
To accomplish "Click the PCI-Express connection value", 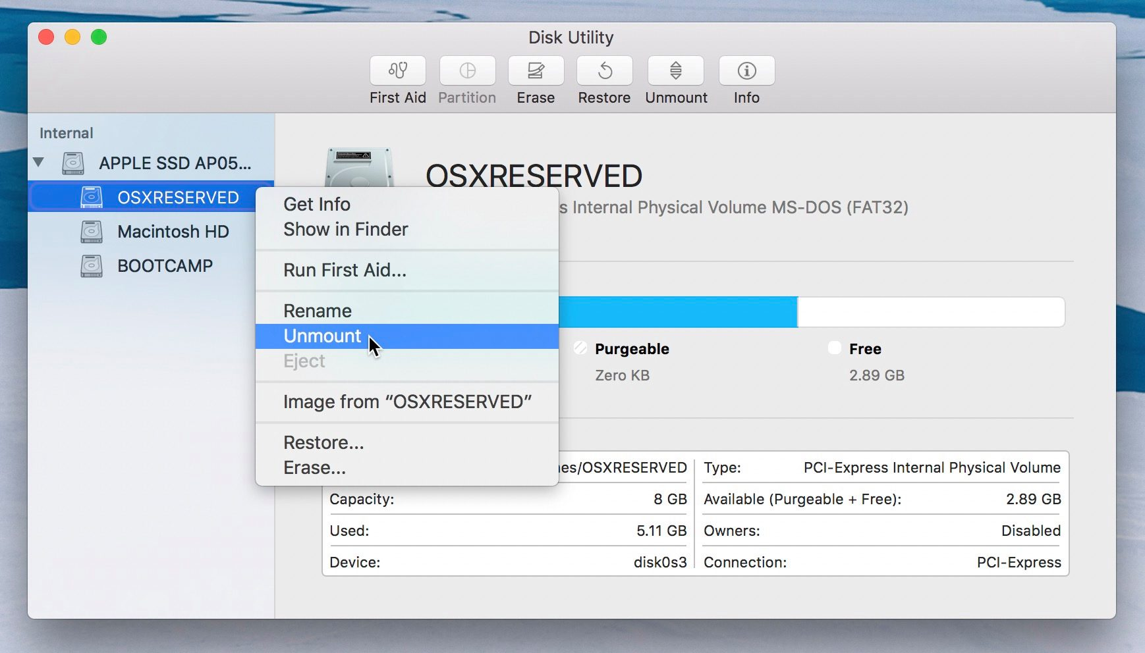I will (1019, 562).
